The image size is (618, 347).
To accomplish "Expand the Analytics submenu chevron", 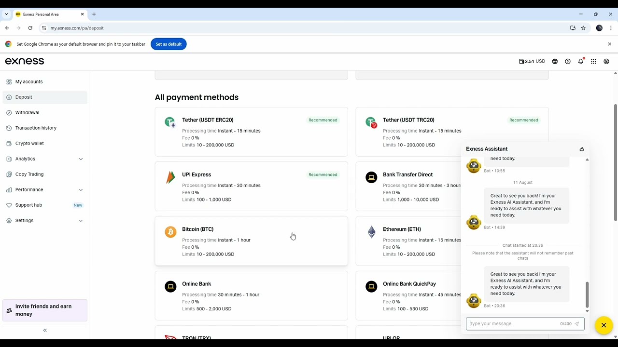I will 81,159.
